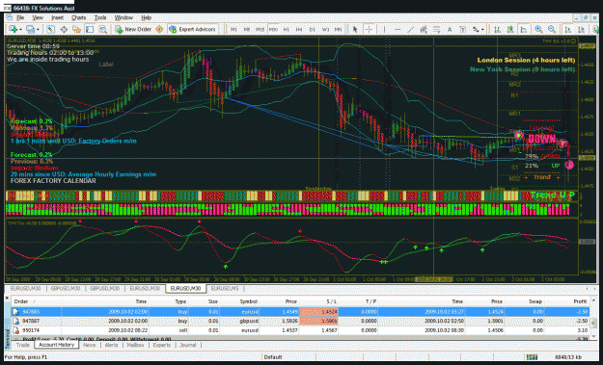603x365 pixels.
Task: Select the text 'A' tool
Action: (x=450, y=29)
